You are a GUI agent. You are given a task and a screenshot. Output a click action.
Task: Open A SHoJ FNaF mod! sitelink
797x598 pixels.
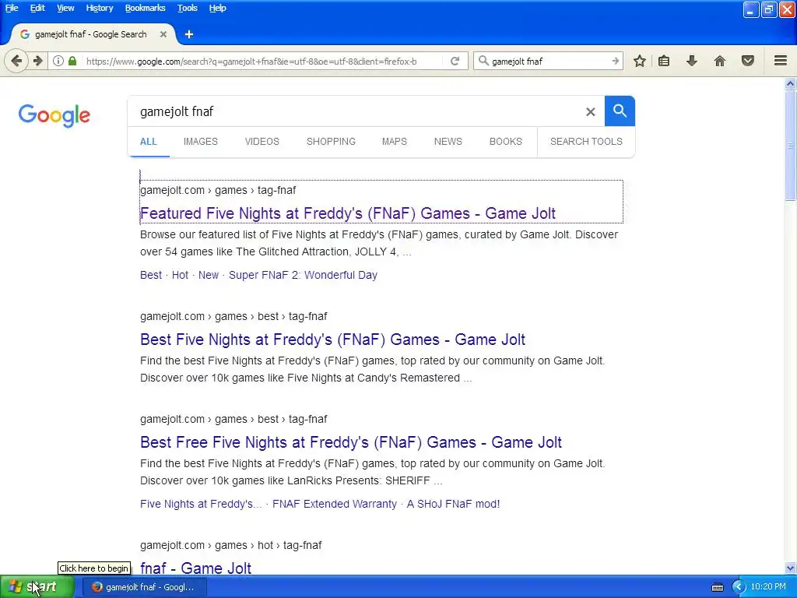pyautogui.click(x=454, y=504)
